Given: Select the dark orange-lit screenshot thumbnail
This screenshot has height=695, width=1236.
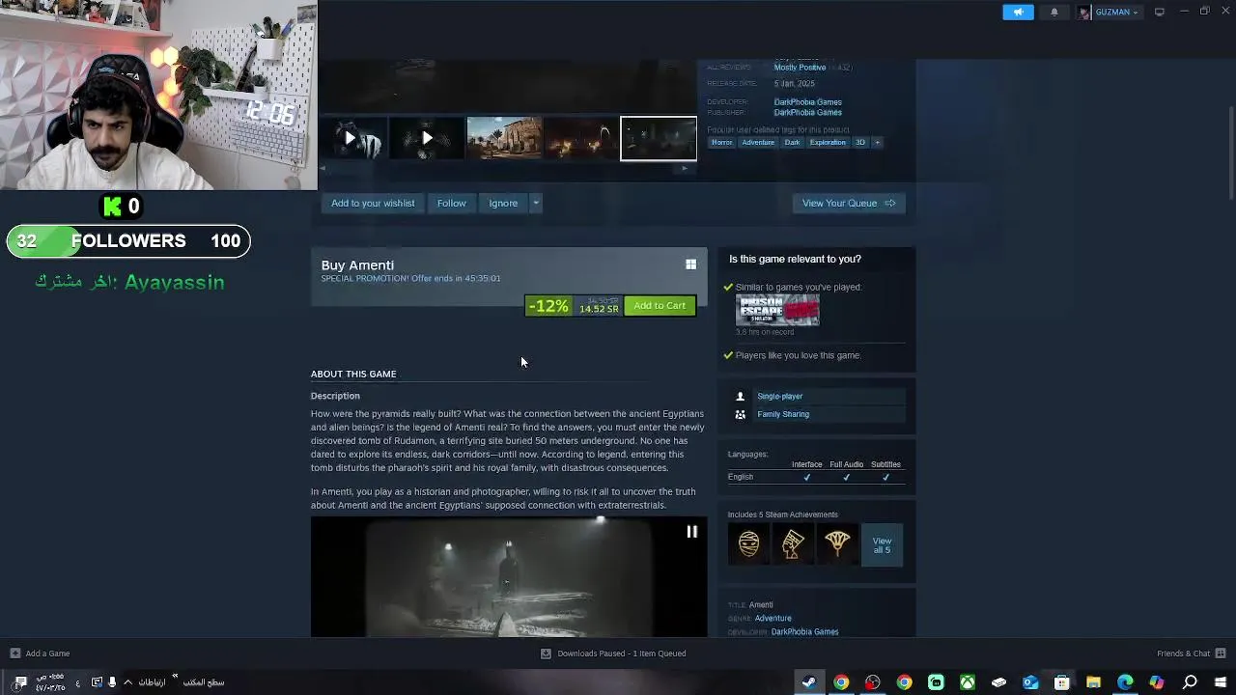Looking at the screenshot, I should tap(581, 138).
